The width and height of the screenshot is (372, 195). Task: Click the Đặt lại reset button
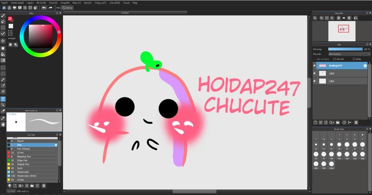tap(68, 8)
